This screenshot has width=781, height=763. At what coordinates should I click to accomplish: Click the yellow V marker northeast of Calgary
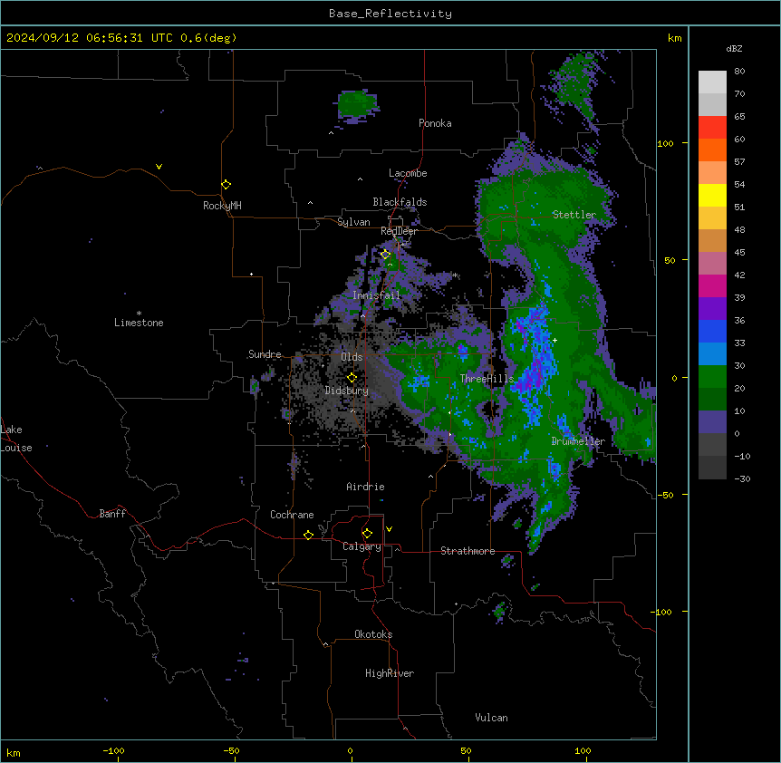tap(389, 529)
